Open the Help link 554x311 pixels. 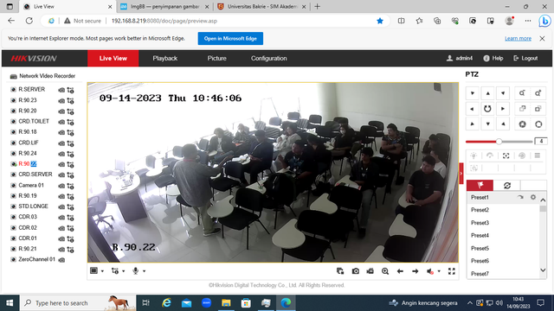pos(493,58)
